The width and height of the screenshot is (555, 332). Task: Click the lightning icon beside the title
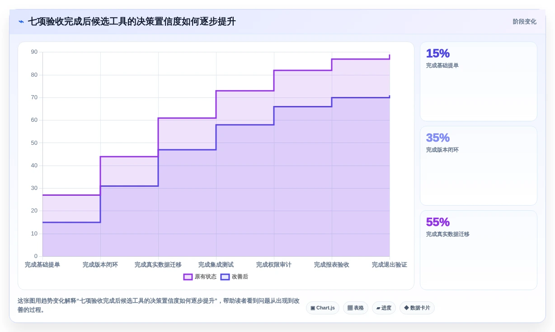point(21,22)
